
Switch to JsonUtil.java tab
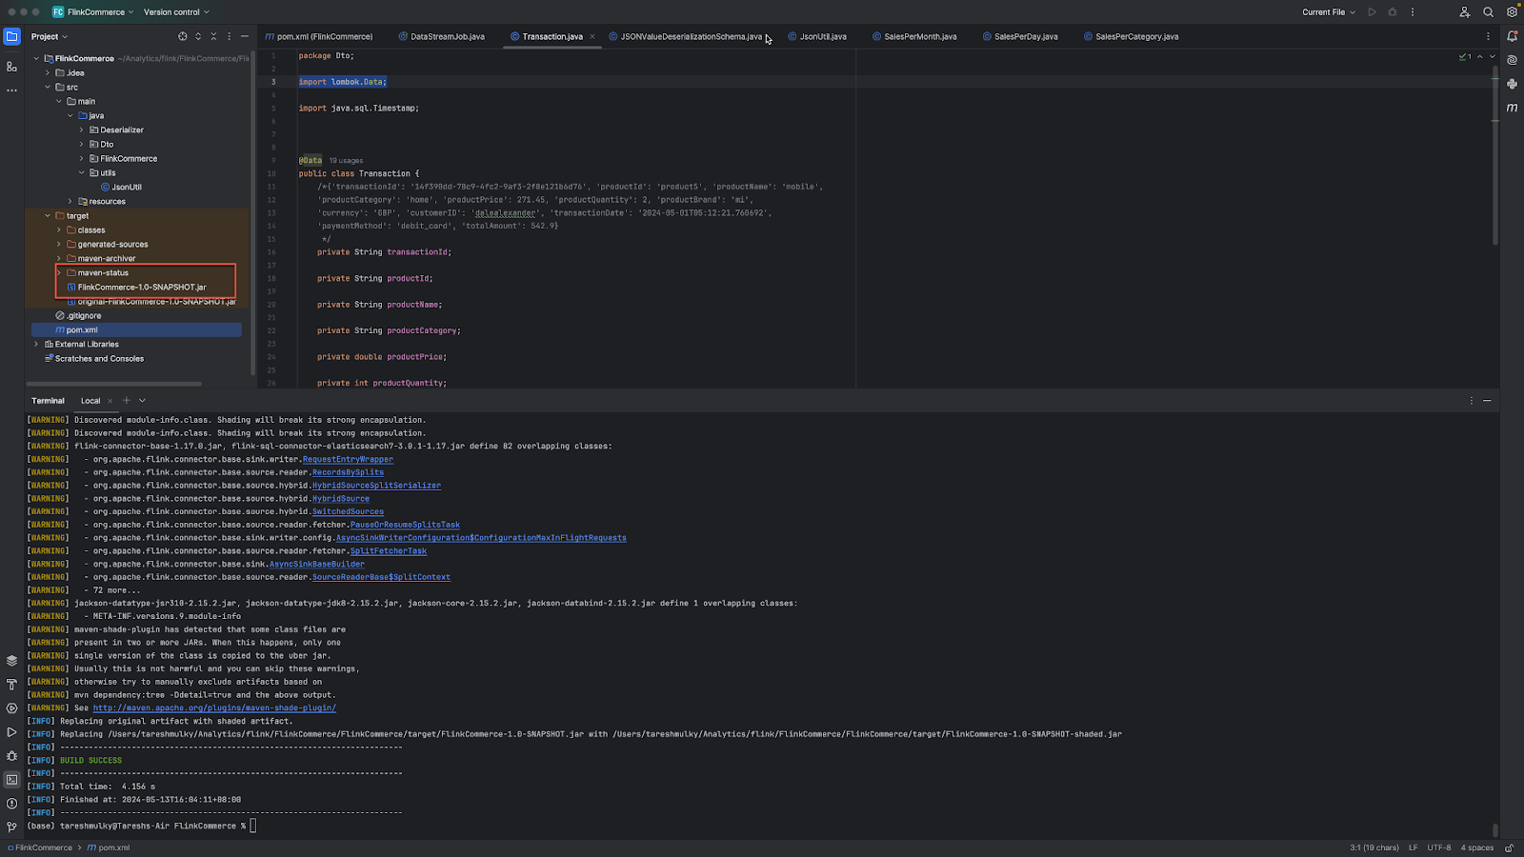[817, 36]
